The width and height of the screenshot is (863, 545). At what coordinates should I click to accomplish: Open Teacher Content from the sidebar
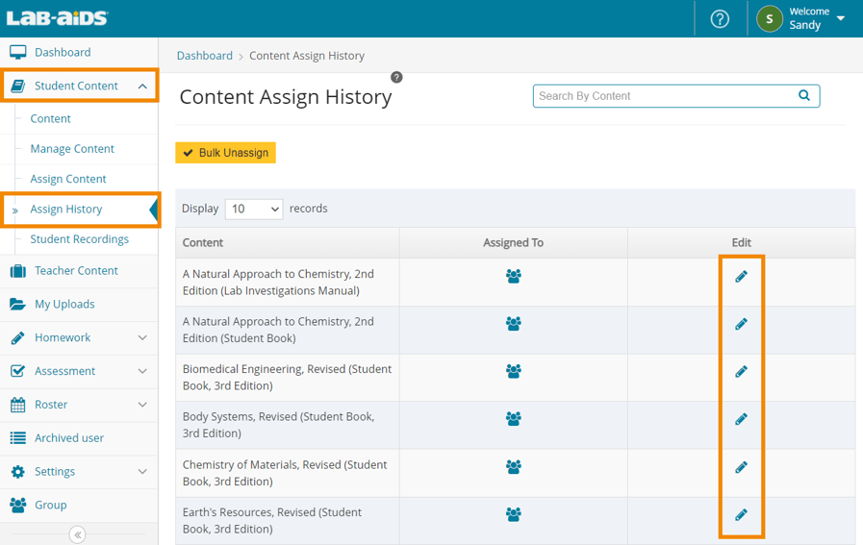76,271
